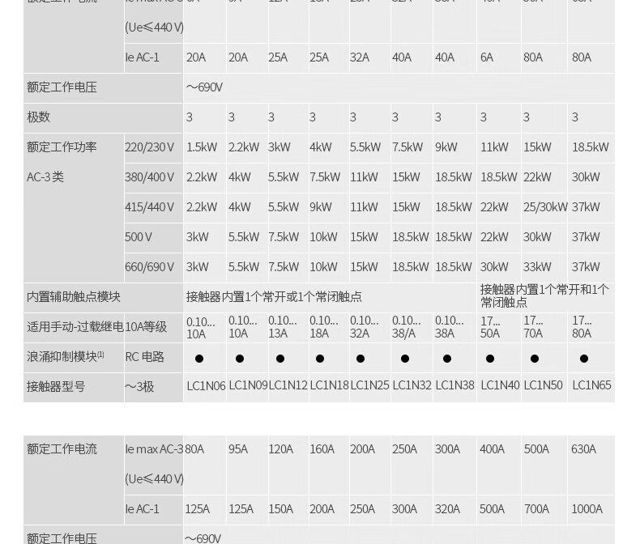
Task: Click the 630A rated current cell
Action: tap(583, 449)
